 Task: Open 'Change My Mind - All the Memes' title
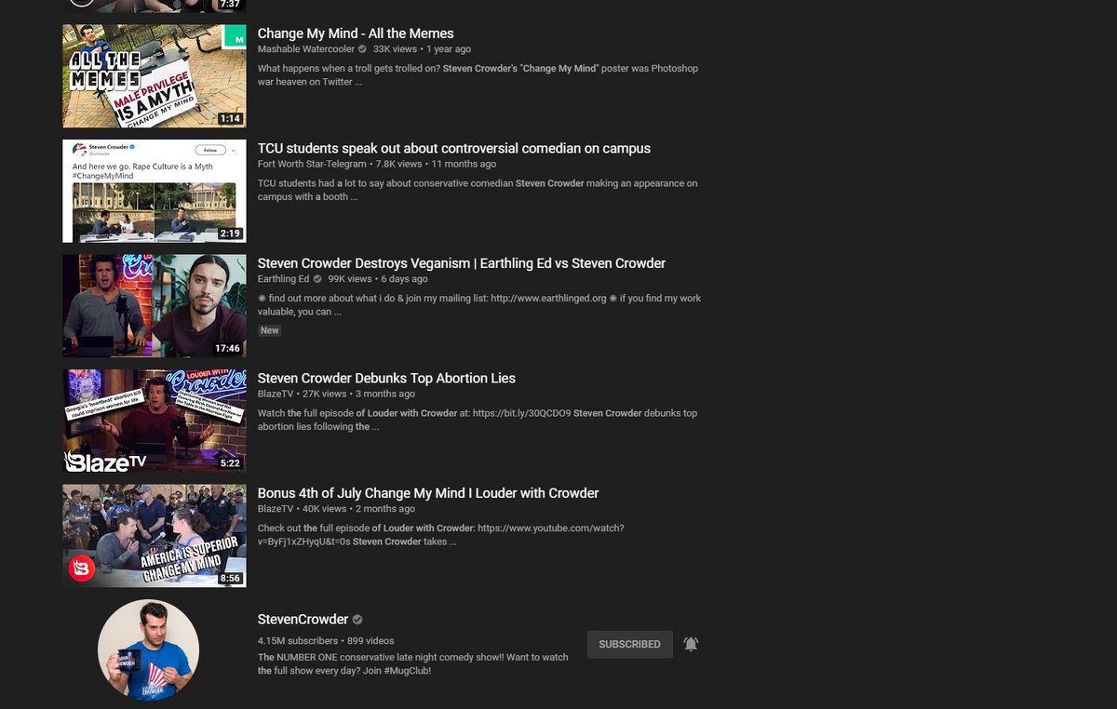tap(356, 33)
